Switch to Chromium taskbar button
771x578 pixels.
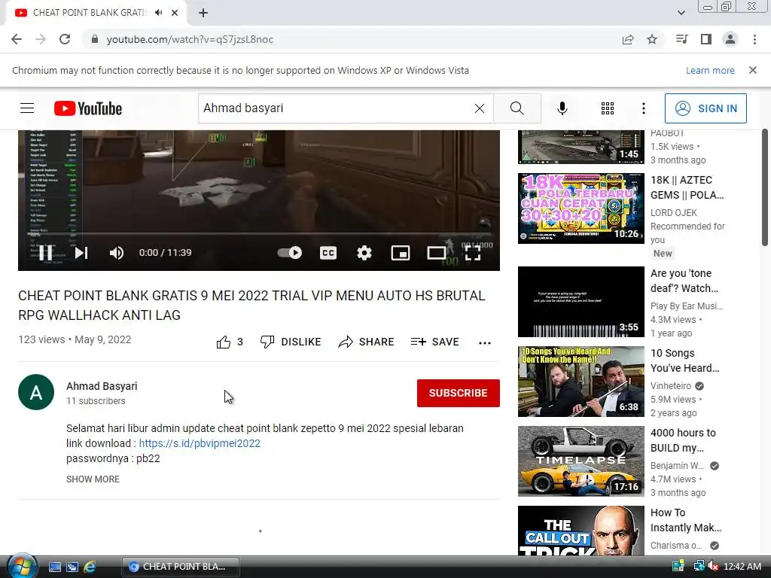click(x=181, y=567)
